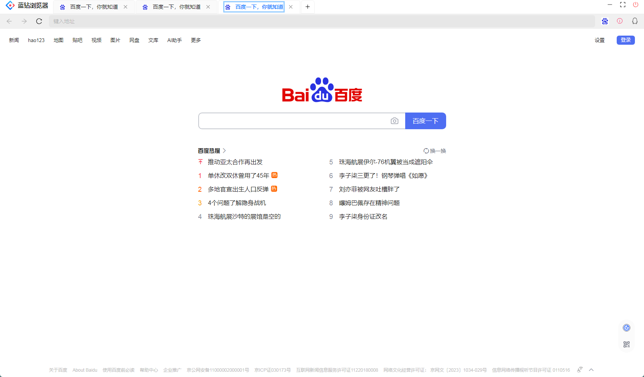Open the 图片 link

(x=115, y=40)
